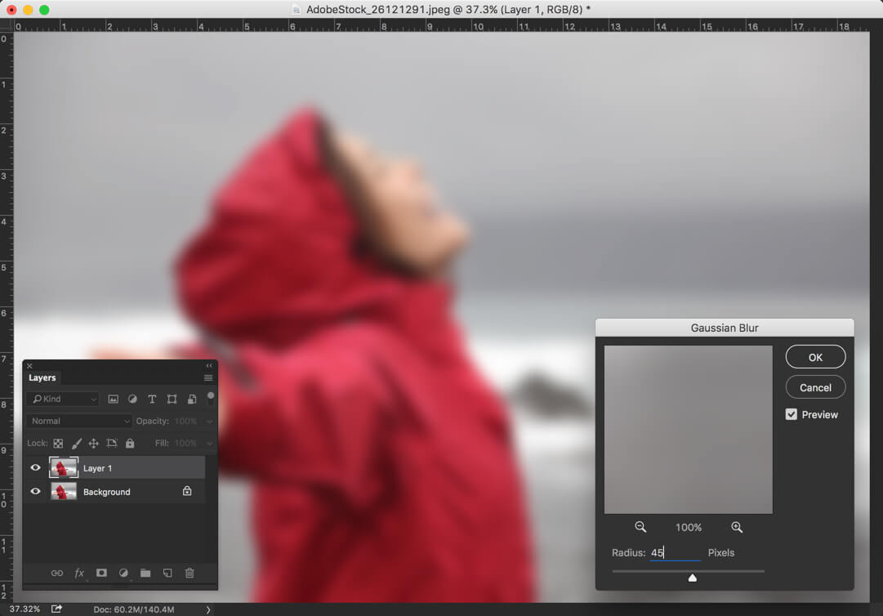The height and width of the screenshot is (616, 883).
Task: Click the Background layer name
Action: [106, 492]
